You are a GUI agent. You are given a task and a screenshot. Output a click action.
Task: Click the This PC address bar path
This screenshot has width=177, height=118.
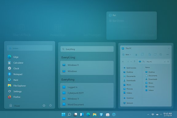pyautogui.click(x=149, y=62)
